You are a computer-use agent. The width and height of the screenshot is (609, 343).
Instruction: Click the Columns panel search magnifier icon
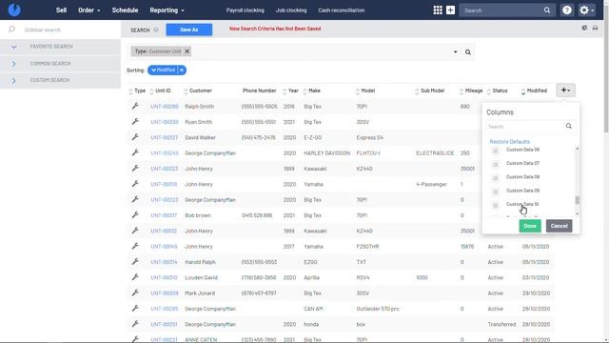[569, 126]
